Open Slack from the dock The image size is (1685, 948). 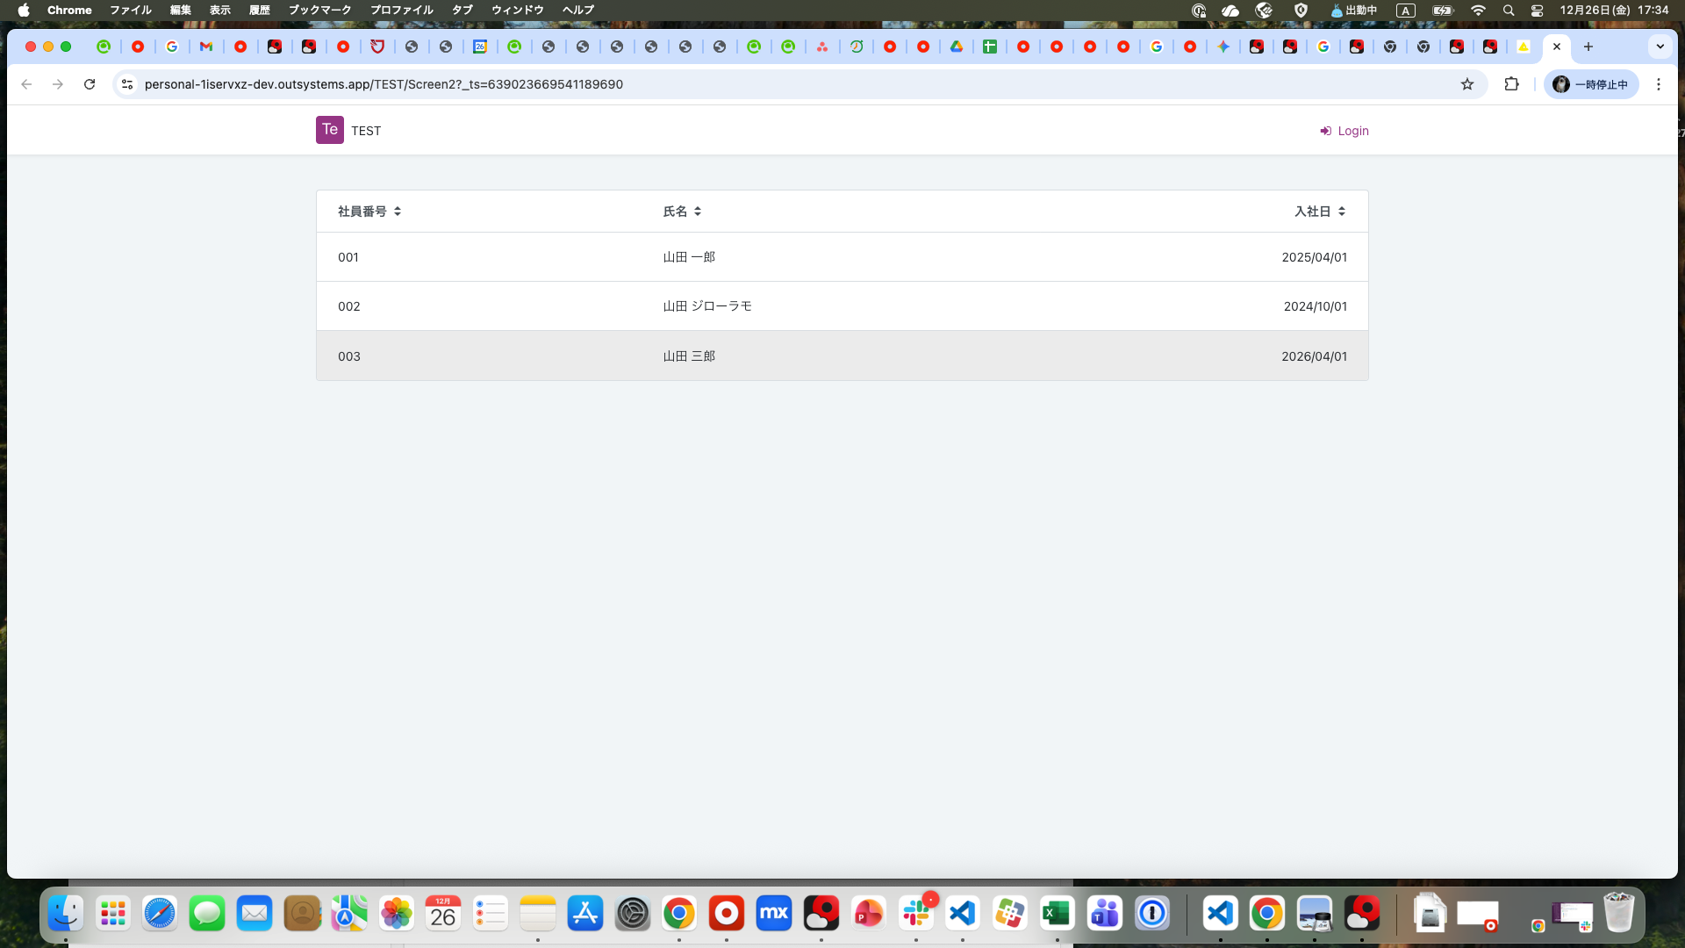(x=915, y=914)
